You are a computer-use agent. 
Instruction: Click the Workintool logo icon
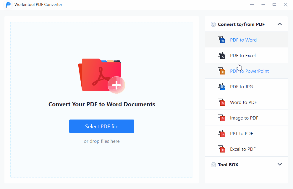tap(8, 5)
